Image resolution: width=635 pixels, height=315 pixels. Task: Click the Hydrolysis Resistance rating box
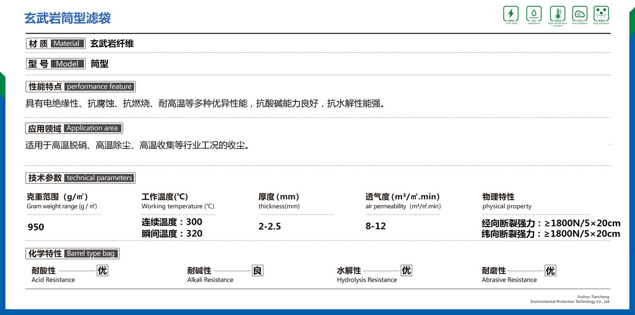click(406, 271)
